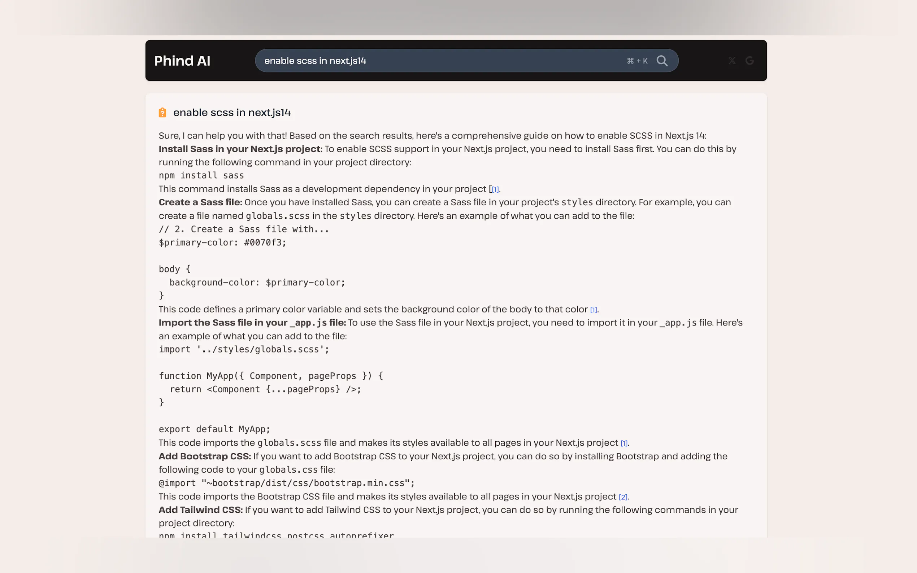Click the import '../styles/globals.scss' code line

tap(244, 349)
